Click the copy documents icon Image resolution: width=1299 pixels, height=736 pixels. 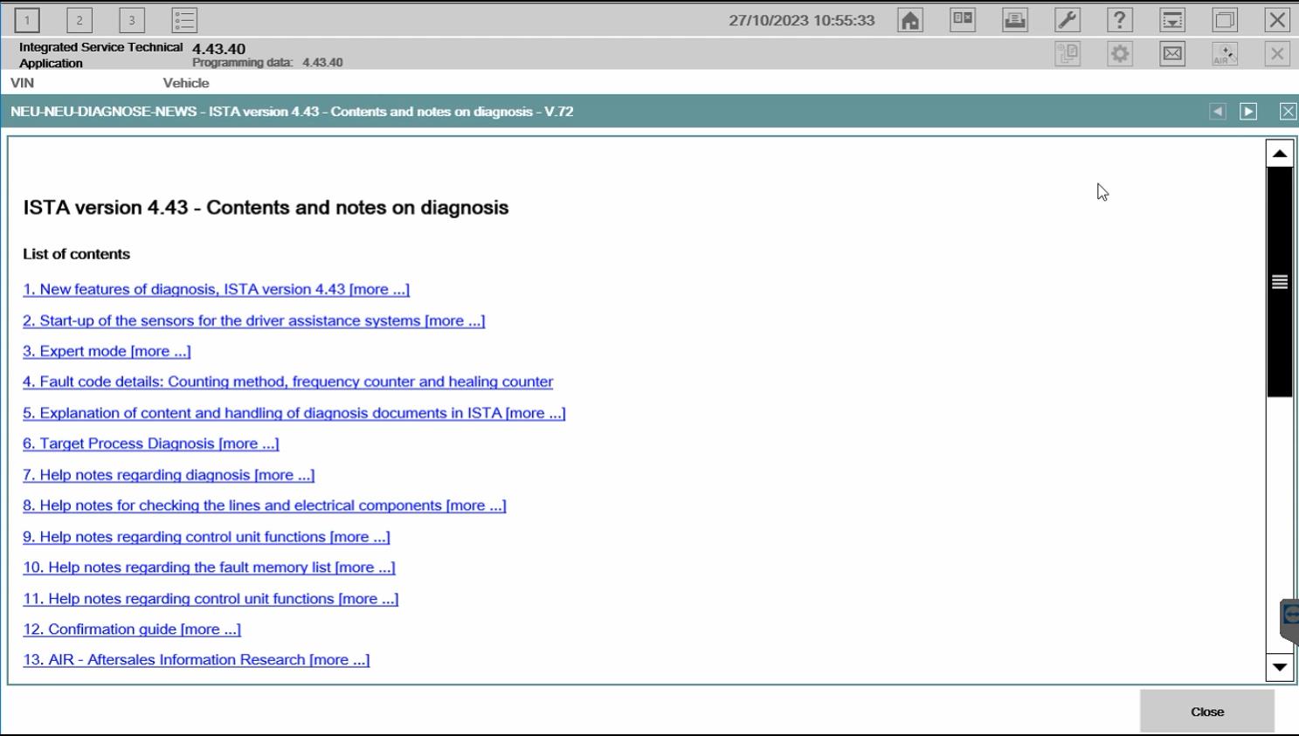(1068, 54)
